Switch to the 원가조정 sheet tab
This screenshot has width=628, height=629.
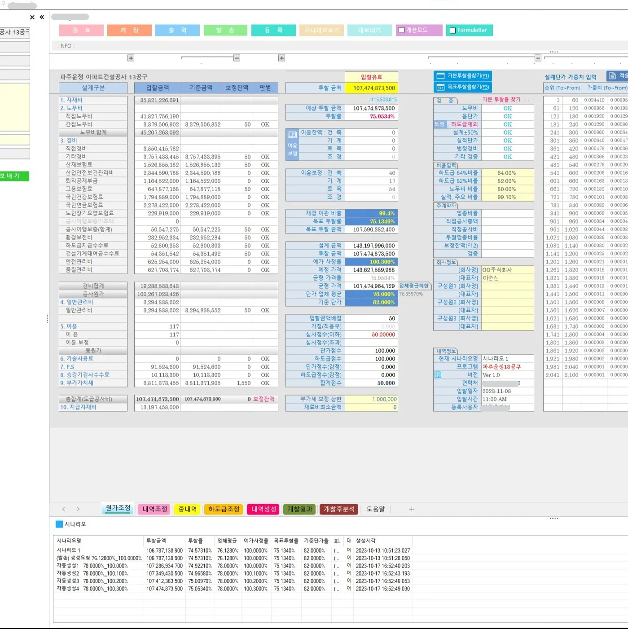118,508
